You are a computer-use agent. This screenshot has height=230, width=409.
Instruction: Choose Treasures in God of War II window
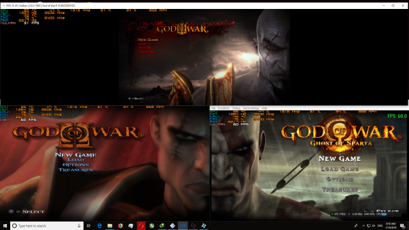point(75,170)
